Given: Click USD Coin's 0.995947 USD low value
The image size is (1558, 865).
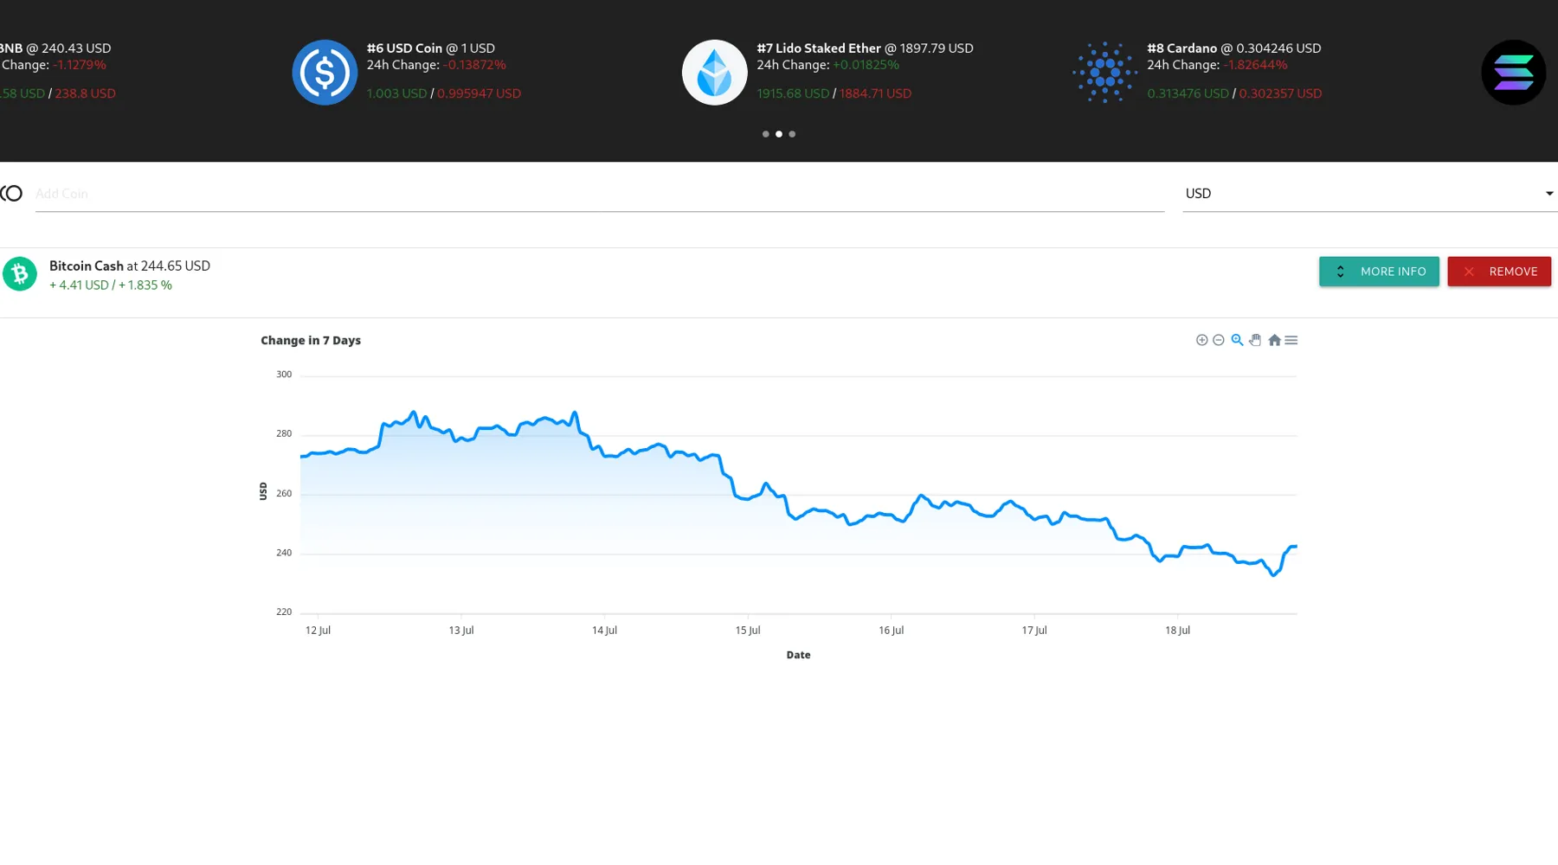Looking at the screenshot, I should [479, 93].
